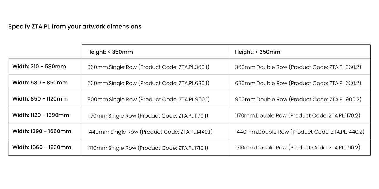This screenshot has height=189, width=379.
Task: Click the 'Width: 1660 - 1930mm' row label
Action: (x=42, y=147)
